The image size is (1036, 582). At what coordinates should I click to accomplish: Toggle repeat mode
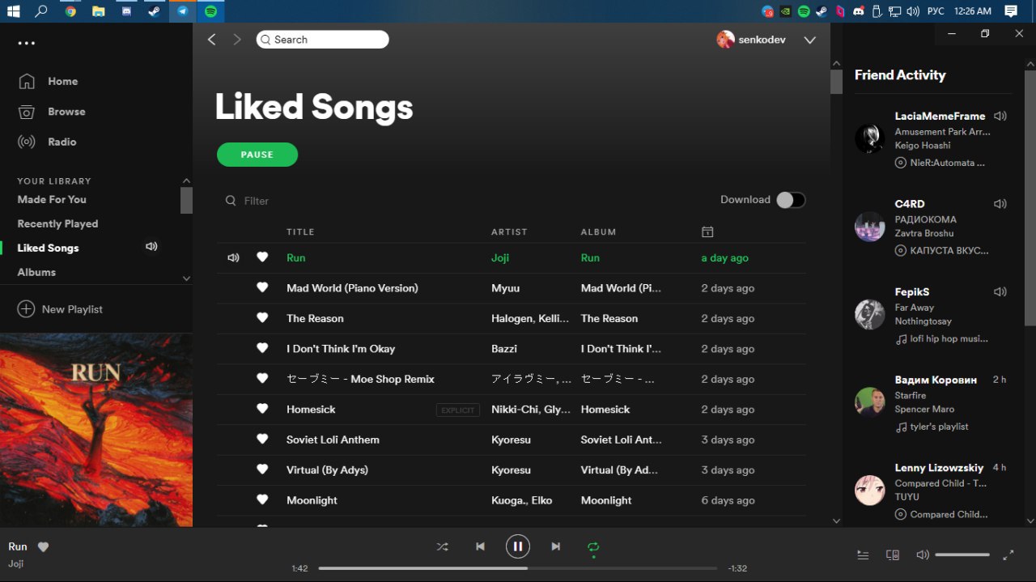pos(593,546)
